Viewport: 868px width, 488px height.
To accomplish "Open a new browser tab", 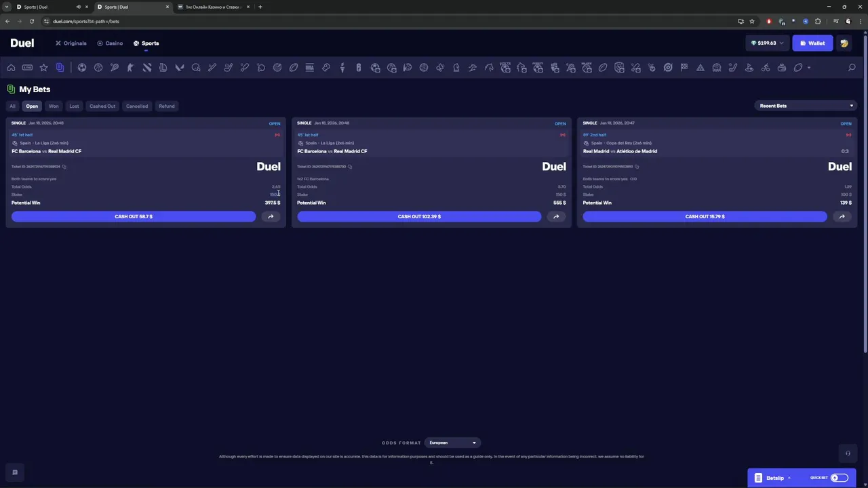I will (x=260, y=7).
